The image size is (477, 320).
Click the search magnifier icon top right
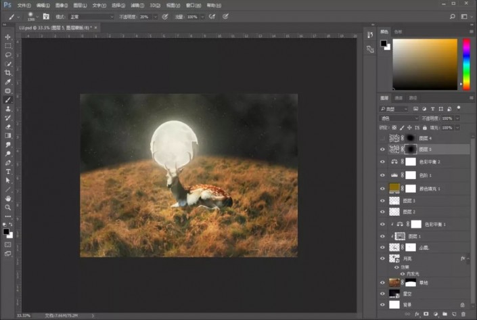[453, 16]
